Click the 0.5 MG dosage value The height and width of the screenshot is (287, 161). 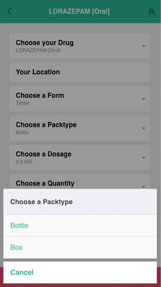24,162
